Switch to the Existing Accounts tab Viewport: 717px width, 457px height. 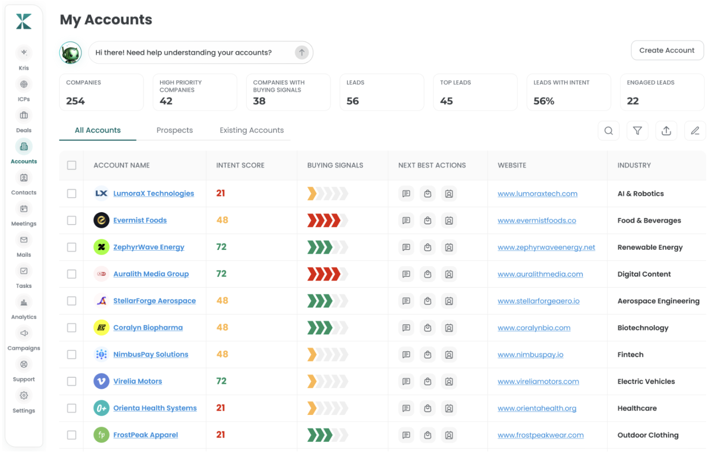251,130
